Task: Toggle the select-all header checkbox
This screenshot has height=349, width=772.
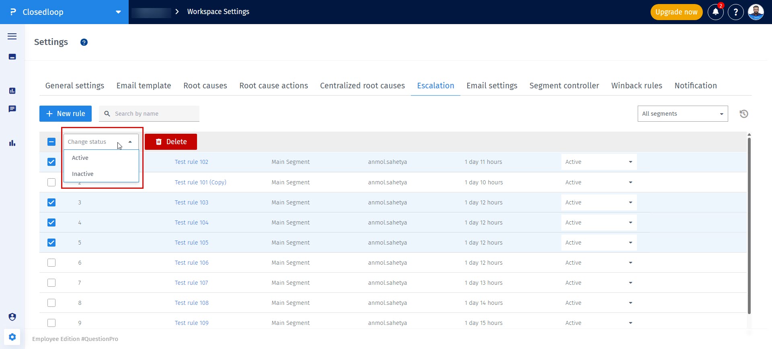Action: point(51,142)
